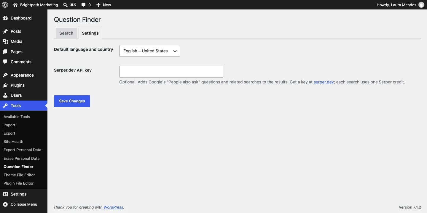
Task: Open the Brightpath Marketing site name link
Action: pos(39,5)
